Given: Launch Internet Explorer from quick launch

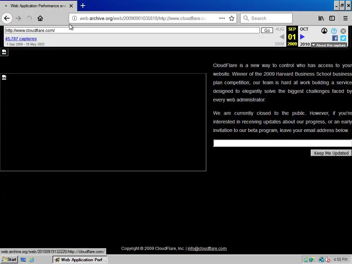Looking at the screenshot, I should coord(31,260).
